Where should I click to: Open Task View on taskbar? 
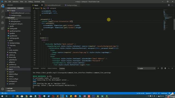[7, 96]
